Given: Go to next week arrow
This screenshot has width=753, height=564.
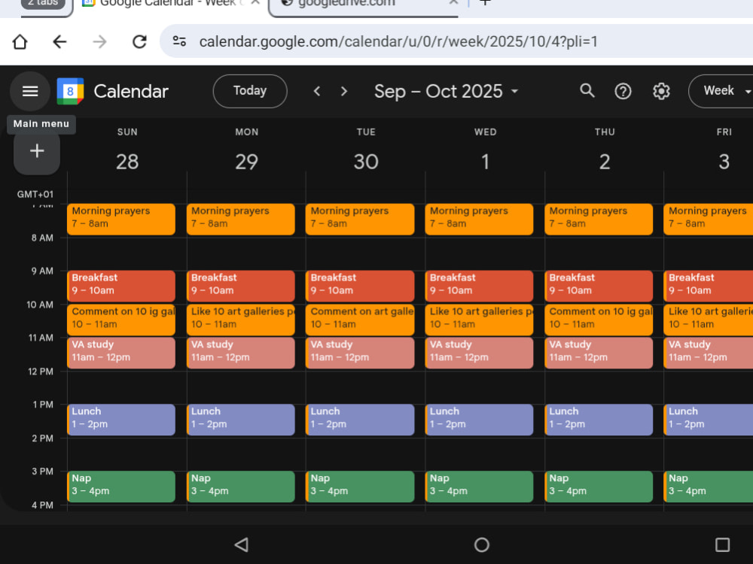Looking at the screenshot, I should (344, 91).
